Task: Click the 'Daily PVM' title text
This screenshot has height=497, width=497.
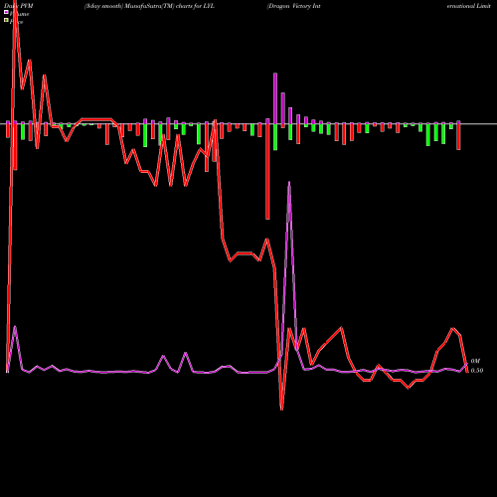Action: [x=19, y=6]
